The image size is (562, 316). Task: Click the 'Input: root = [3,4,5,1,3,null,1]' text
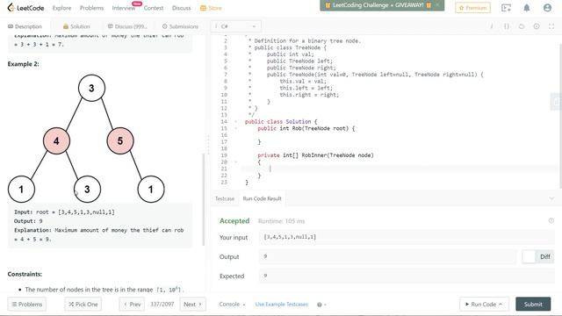(x=64, y=212)
